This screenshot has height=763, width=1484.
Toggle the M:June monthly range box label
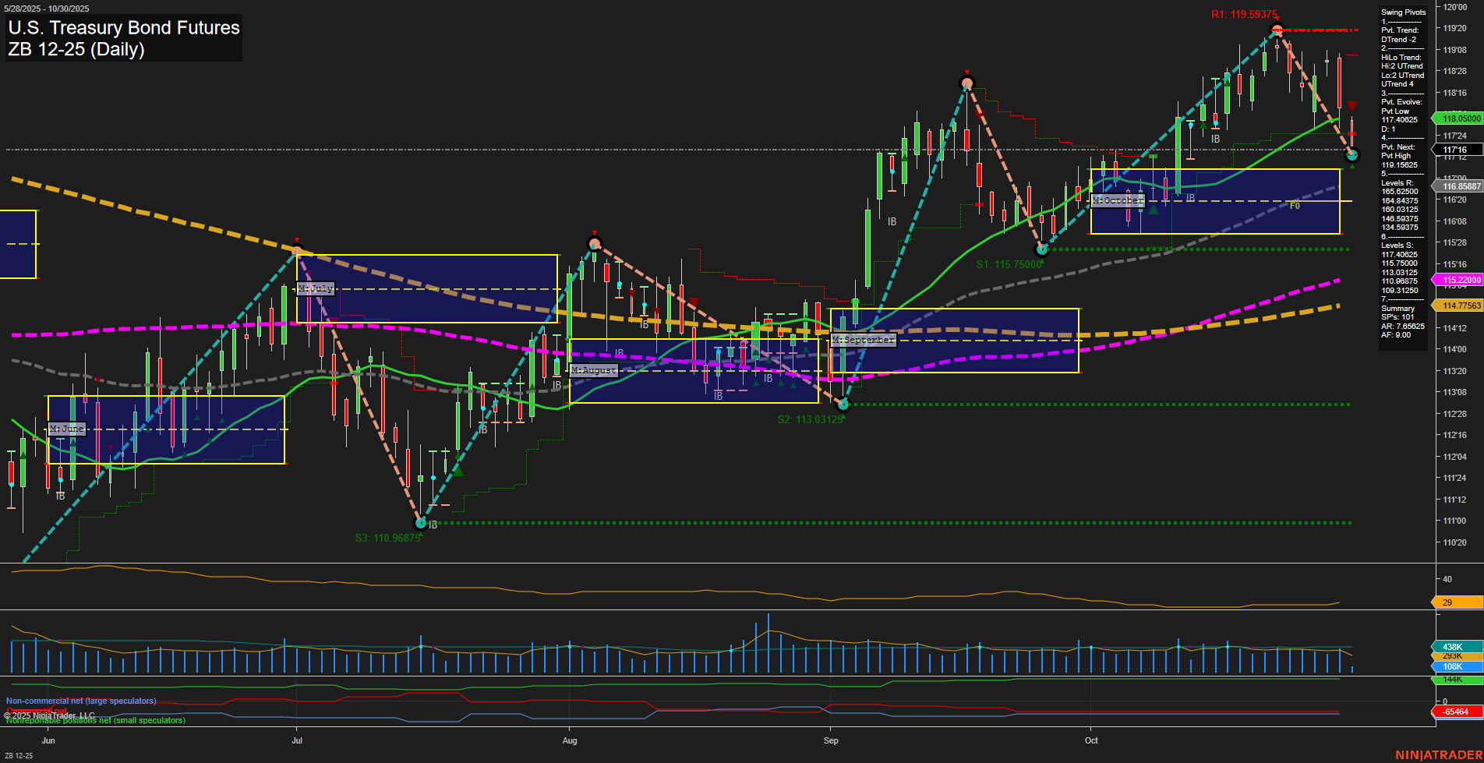point(69,429)
